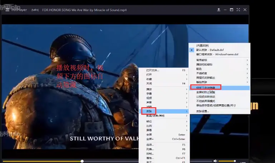The image size is (275, 163).
Task: Expand the 视频 submenu
Action: tap(164, 98)
